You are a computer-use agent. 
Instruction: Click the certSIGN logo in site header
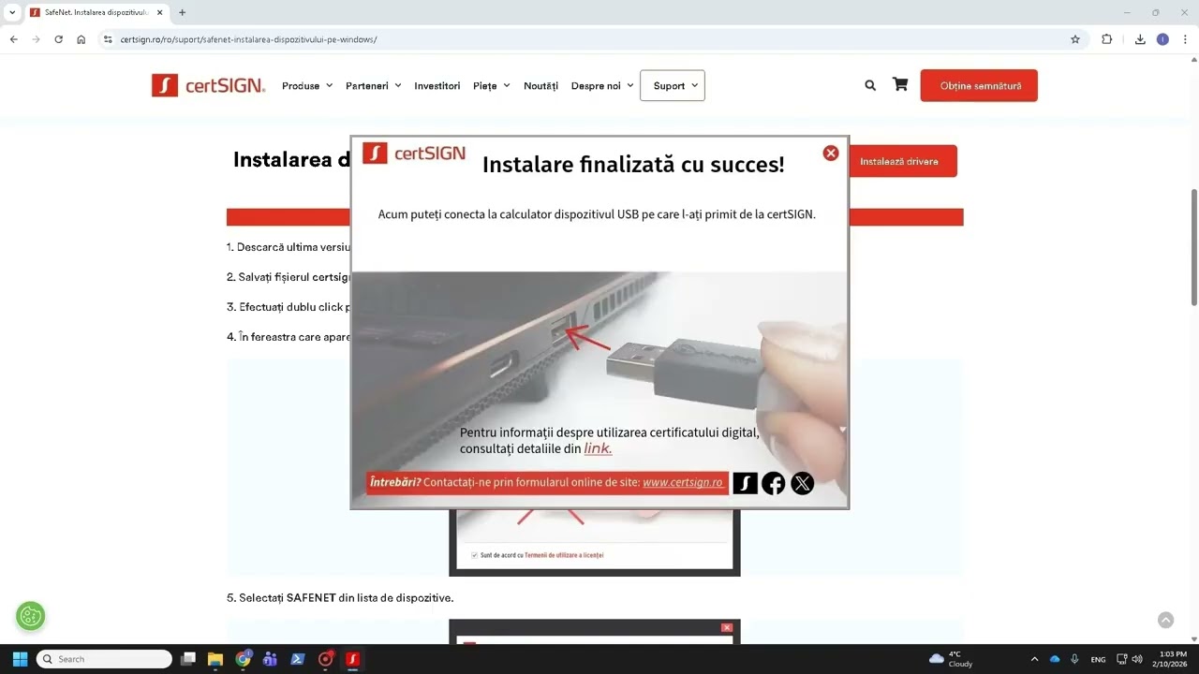[209, 85]
